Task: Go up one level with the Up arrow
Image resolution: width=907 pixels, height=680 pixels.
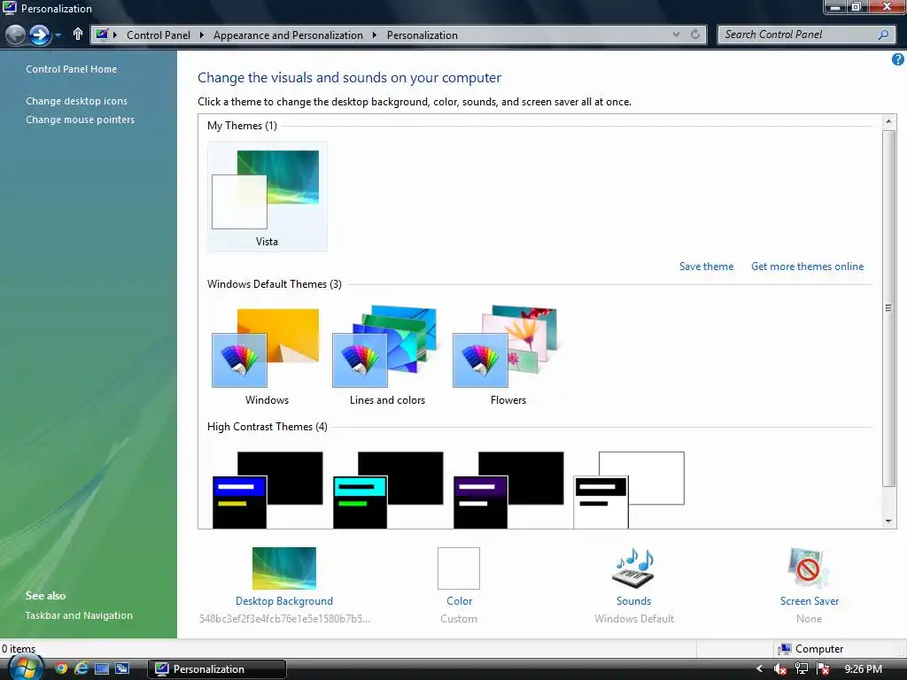Action: 78,35
